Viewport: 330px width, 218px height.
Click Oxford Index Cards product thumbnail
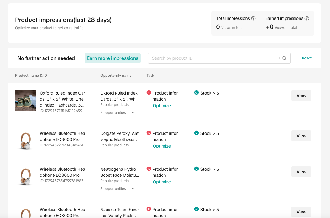point(26,101)
